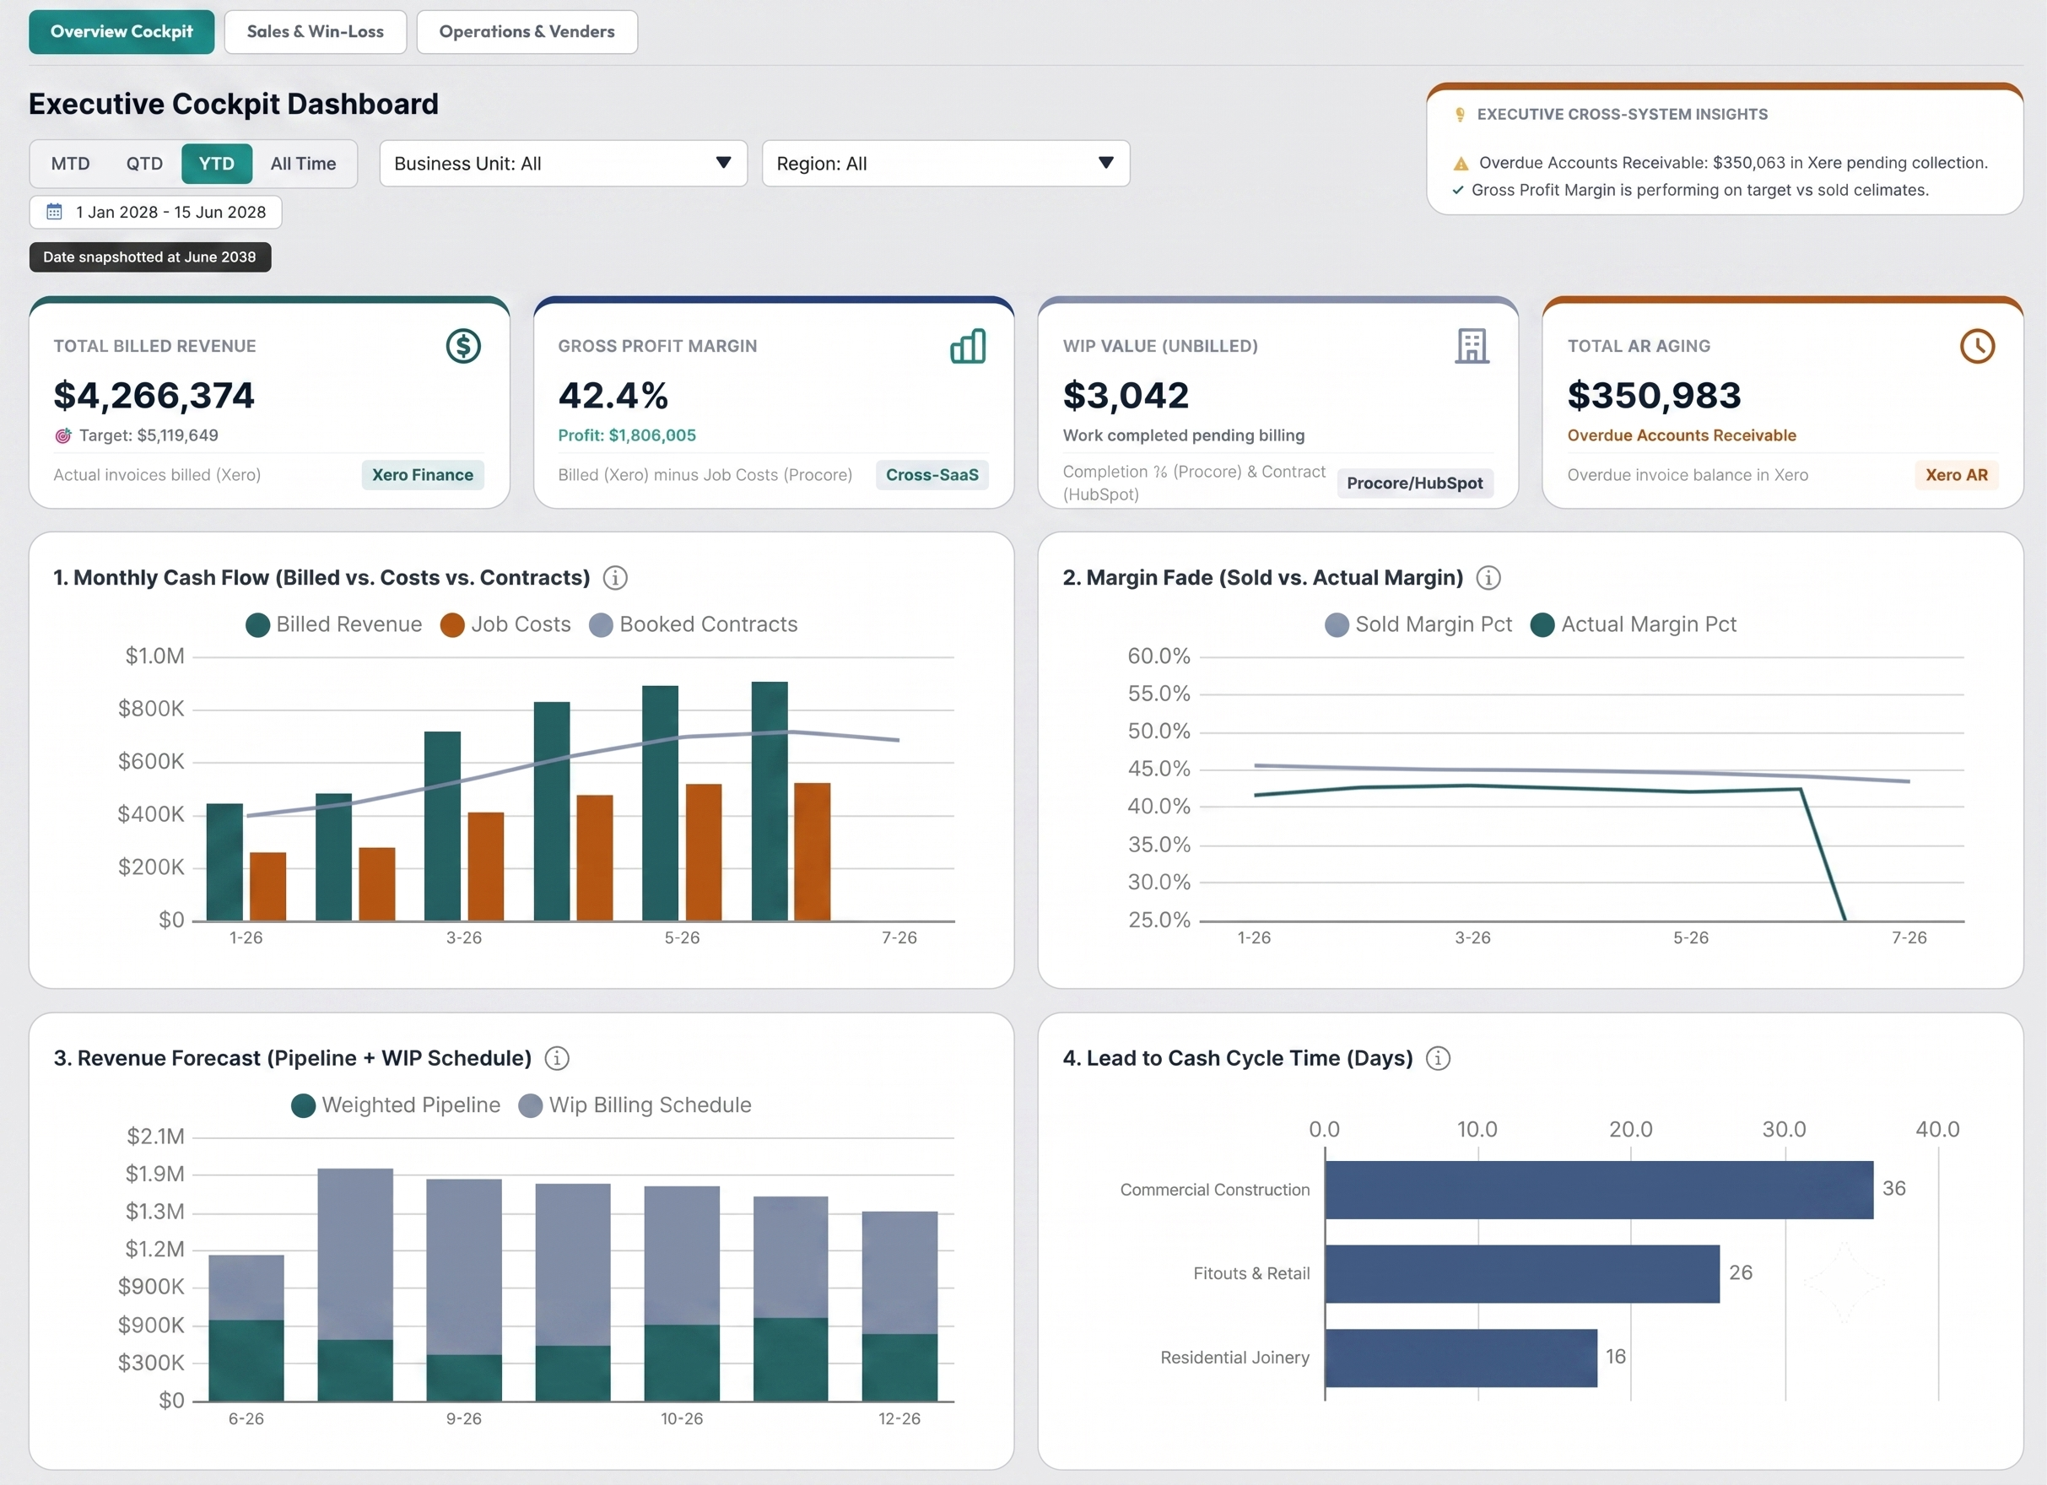Viewport: 2047px width, 1485px height.
Task: Open info icon for Margin Fade chart
Action: tap(1488, 578)
